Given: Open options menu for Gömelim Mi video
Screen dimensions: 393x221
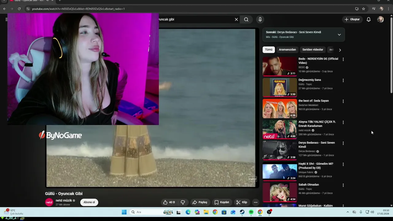Looking at the screenshot, I should pyautogui.click(x=343, y=165).
